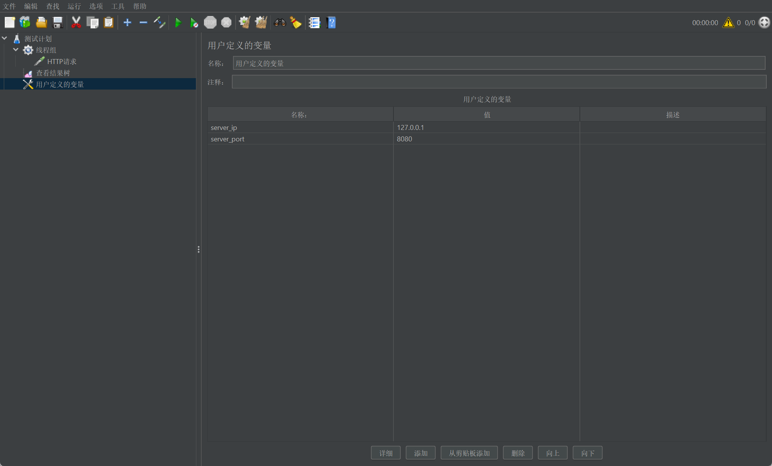Click the yellow warning triangle icon
This screenshot has height=466, width=772.
tap(728, 22)
